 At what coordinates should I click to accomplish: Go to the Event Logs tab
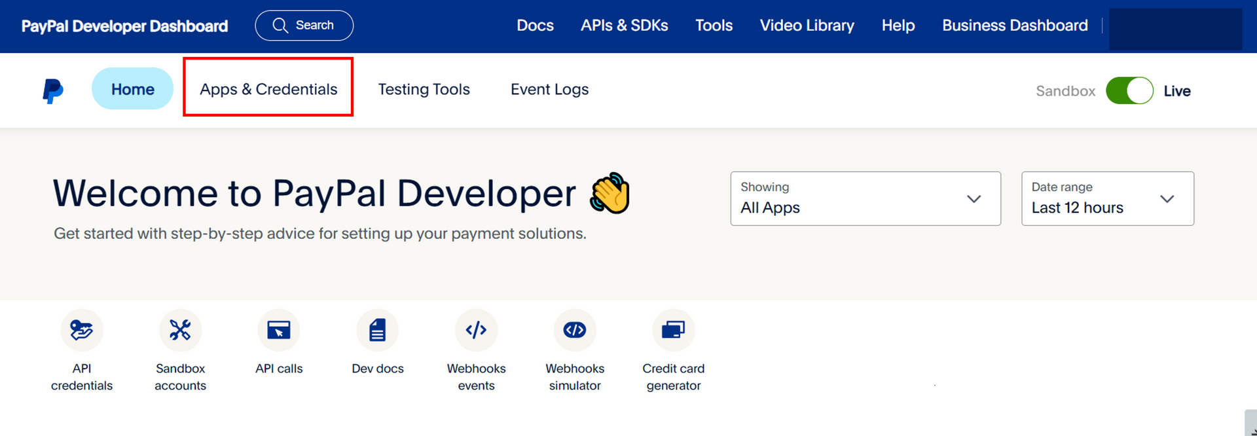(549, 89)
